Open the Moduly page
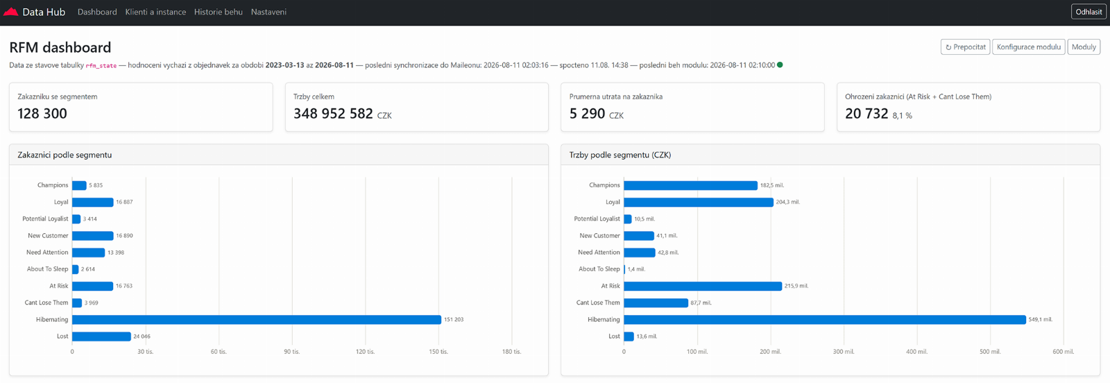This screenshot has width=1110, height=383. [1084, 47]
